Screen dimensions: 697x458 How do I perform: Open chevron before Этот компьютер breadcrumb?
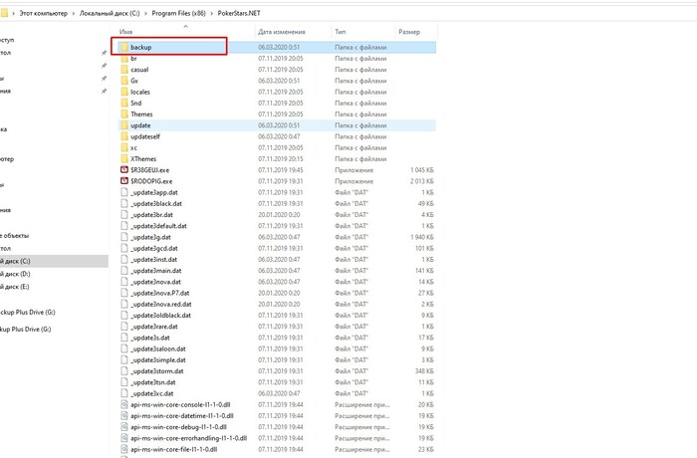point(13,13)
